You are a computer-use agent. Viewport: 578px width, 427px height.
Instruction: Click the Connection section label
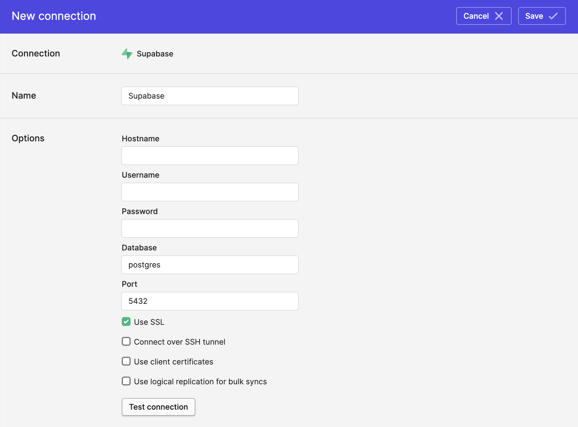[36, 53]
